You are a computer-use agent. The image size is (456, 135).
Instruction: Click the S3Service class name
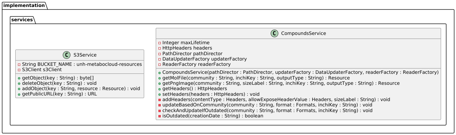click(x=85, y=56)
